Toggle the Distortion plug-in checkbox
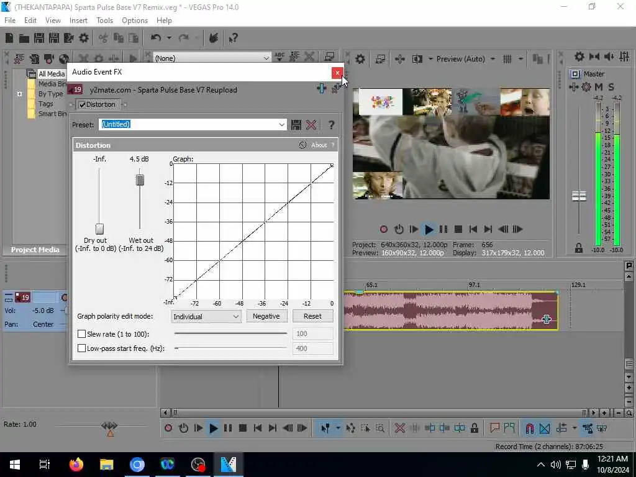Viewport: 636px width, 477px height. tap(83, 104)
